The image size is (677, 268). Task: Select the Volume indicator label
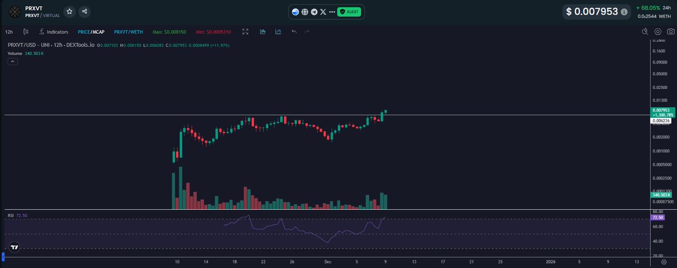pyautogui.click(x=15, y=53)
